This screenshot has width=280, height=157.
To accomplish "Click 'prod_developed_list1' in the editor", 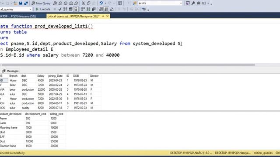I will pyautogui.click(x=61, y=26).
